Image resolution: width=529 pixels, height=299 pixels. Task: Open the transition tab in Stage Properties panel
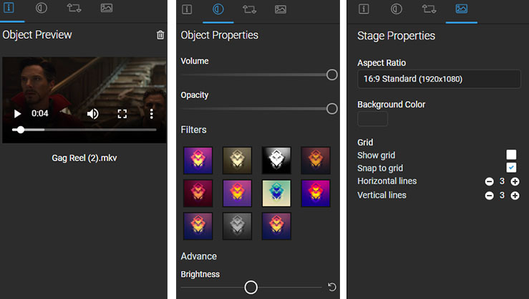coord(429,9)
